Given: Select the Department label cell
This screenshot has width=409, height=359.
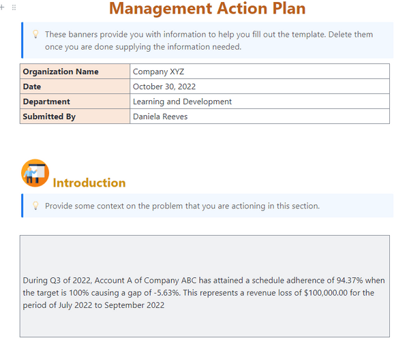Looking at the screenshot, I should tap(75, 102).
